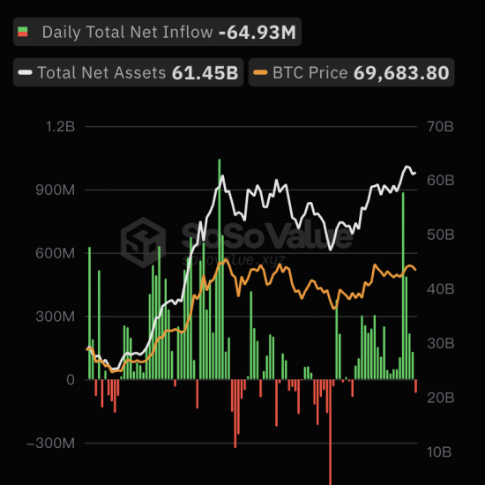Viewport: 485px width, 485px height.
Task: Click the 600M left axis label
Action: (55, 253)
